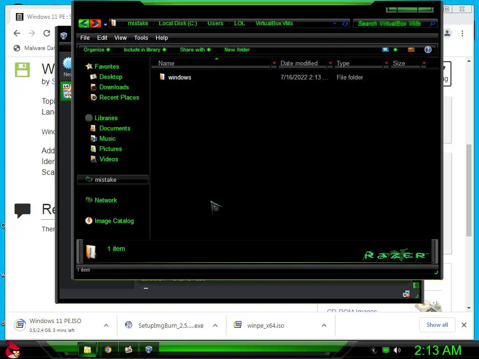Click LOL in address breadcrumb
Viewport: 479px width, 359px height.
pyautogui.click(x=239, y=23)
